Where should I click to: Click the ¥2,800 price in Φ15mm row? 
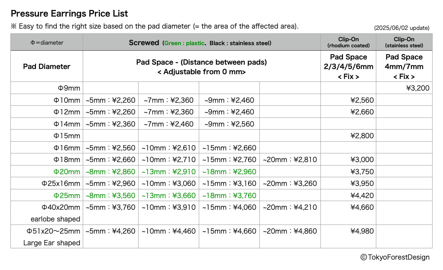[362, 136]
